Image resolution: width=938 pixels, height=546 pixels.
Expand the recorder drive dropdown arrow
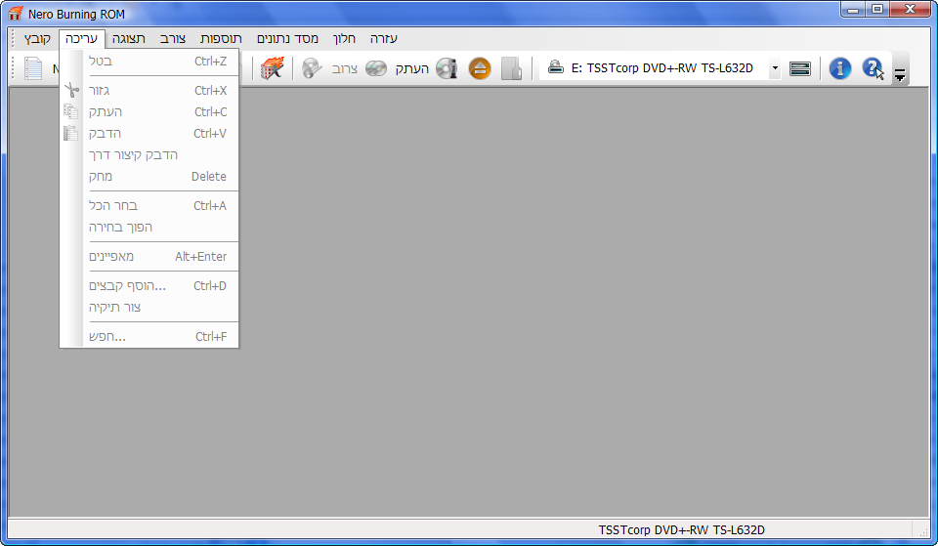tap(775, 68)
